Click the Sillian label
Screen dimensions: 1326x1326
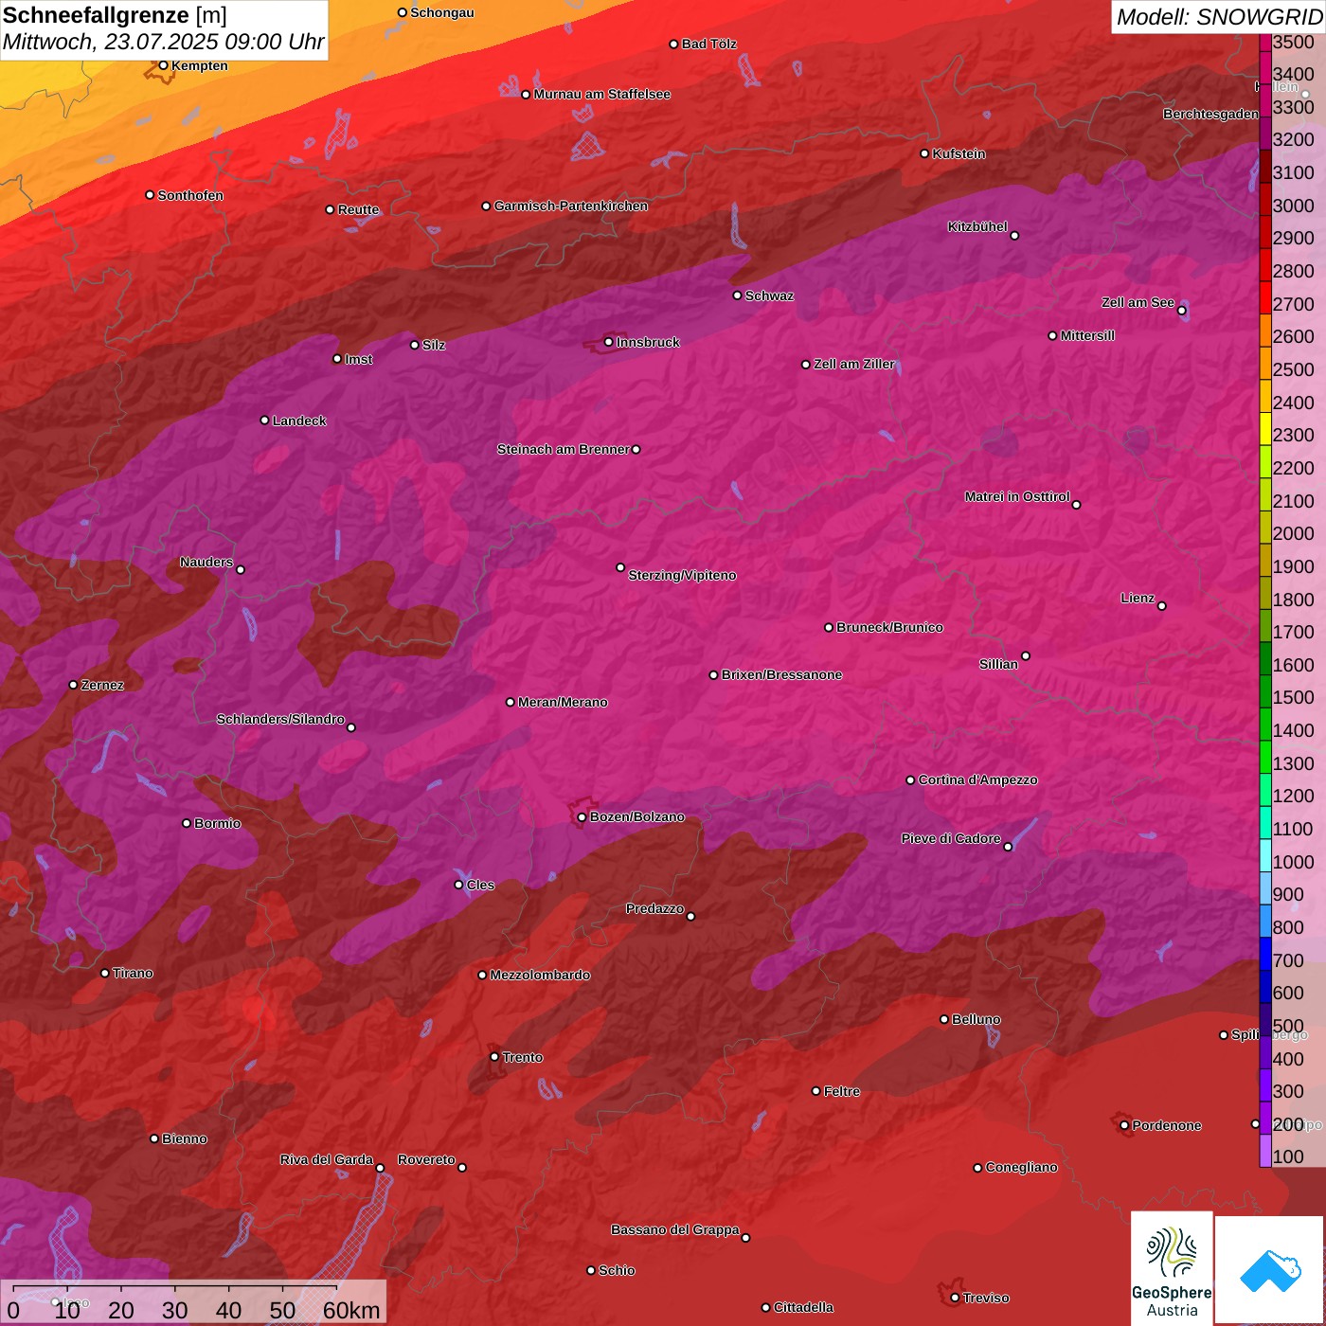(998, 664)
